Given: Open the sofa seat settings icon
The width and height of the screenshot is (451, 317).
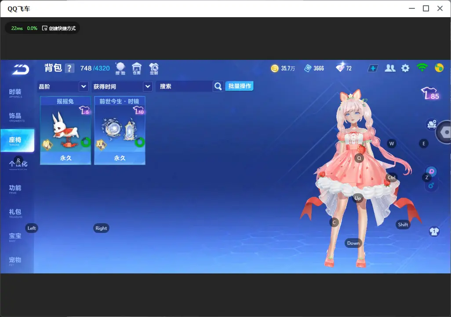Looking at the screenshot, I should click(432, 124).
